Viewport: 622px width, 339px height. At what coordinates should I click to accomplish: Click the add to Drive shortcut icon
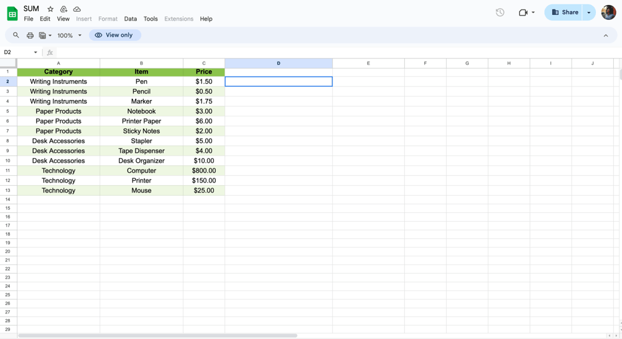click(63, 9)
